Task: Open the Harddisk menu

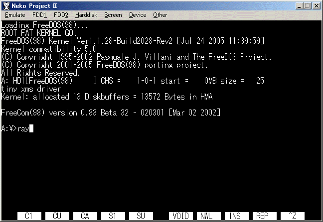Action: pos(86,15)
